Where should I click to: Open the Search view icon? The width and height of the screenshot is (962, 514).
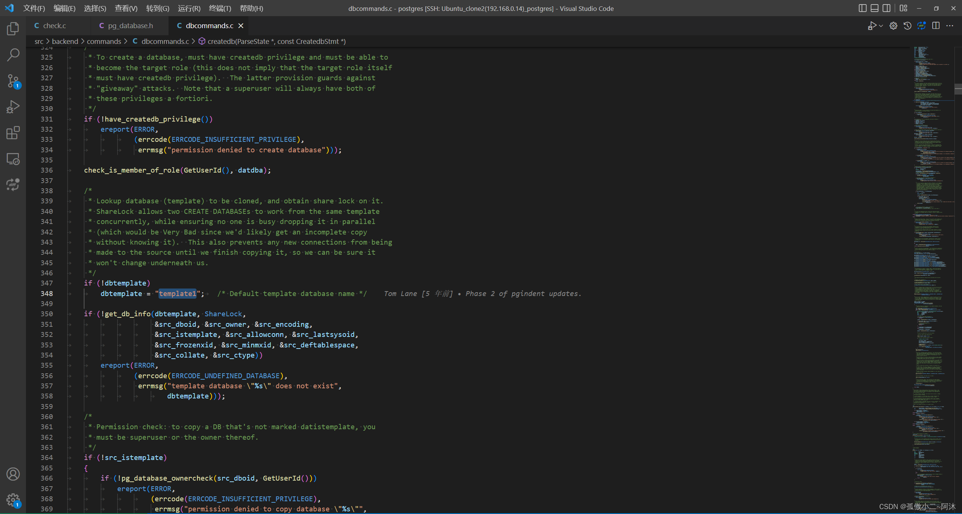click(13, 55)
